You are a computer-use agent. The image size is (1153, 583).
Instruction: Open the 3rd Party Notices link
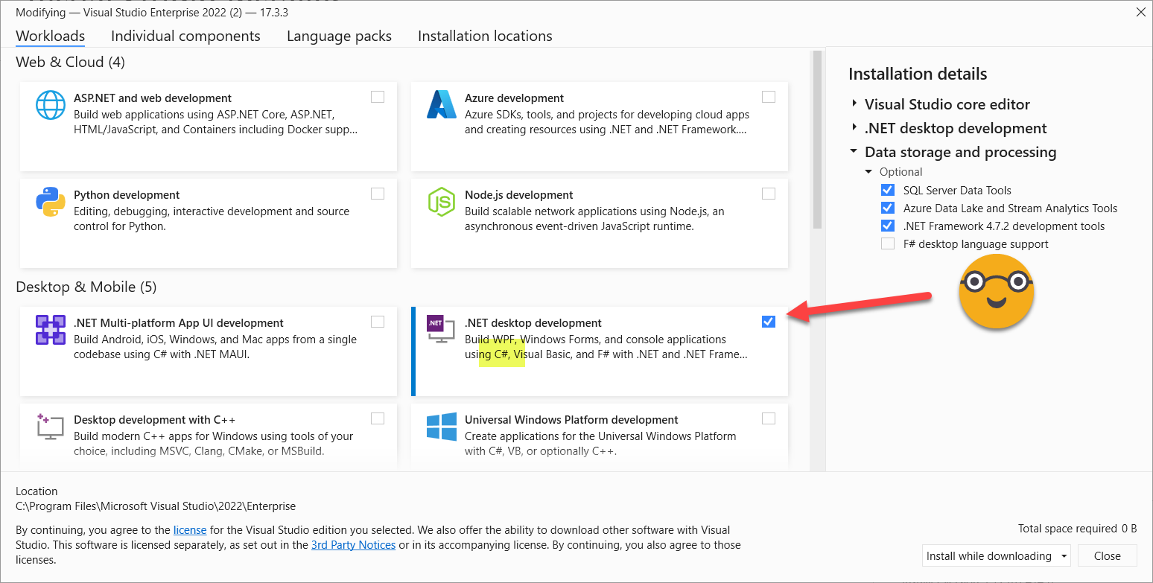click(353, 545)
